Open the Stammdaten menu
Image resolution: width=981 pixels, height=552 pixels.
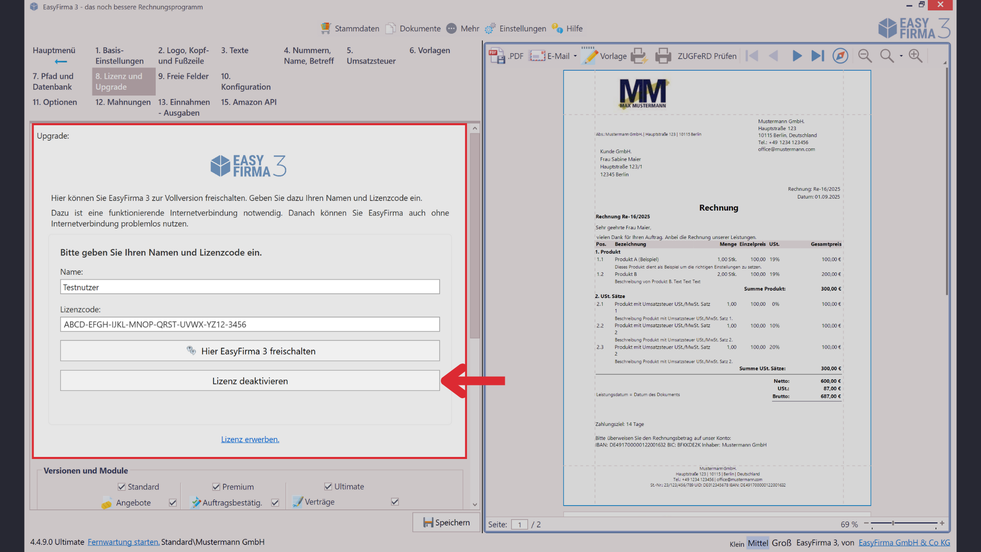(x=350, y=29)
